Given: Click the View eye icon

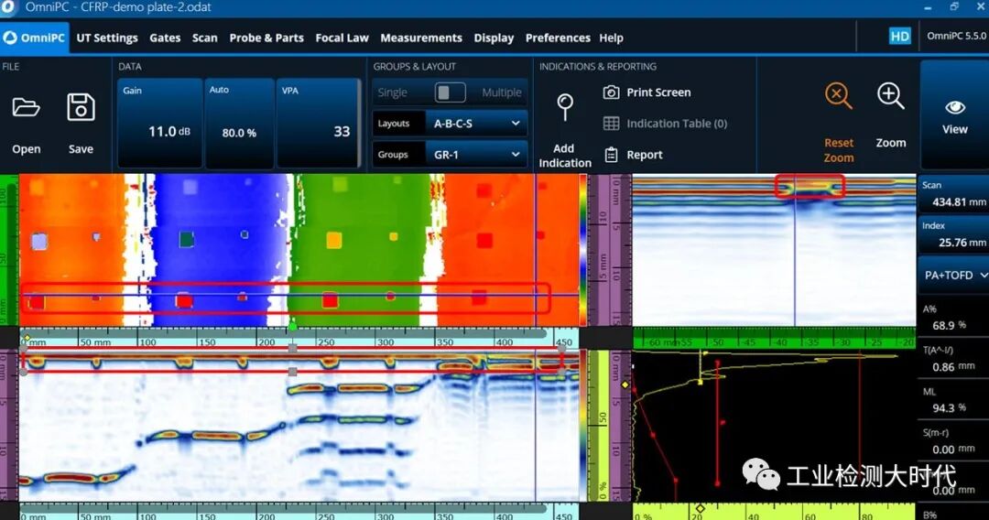Looking at the screenshot, I should pos(955,108).
